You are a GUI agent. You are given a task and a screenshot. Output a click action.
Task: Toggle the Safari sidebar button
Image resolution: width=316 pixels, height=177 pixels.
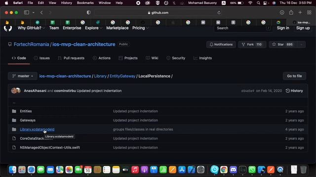tap(27, 12)
